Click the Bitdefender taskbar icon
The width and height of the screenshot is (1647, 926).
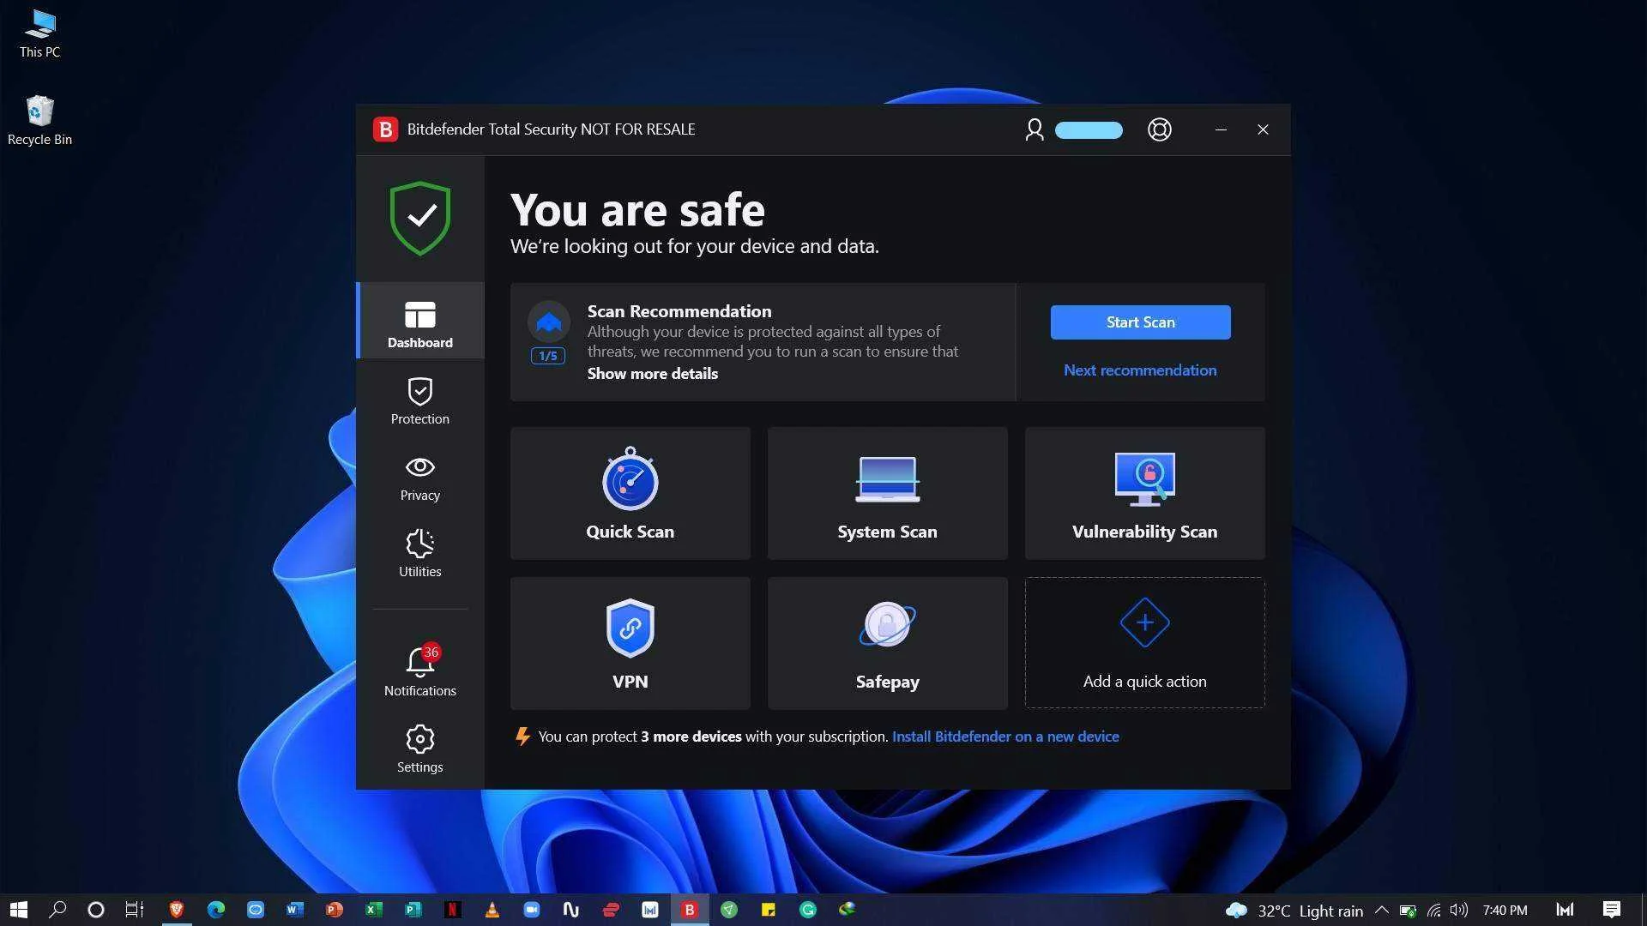690,910
